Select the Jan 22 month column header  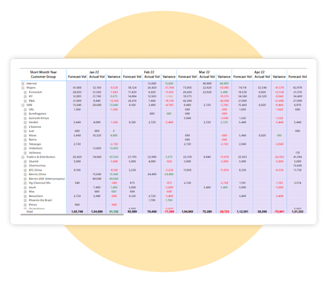pos(94,72)
